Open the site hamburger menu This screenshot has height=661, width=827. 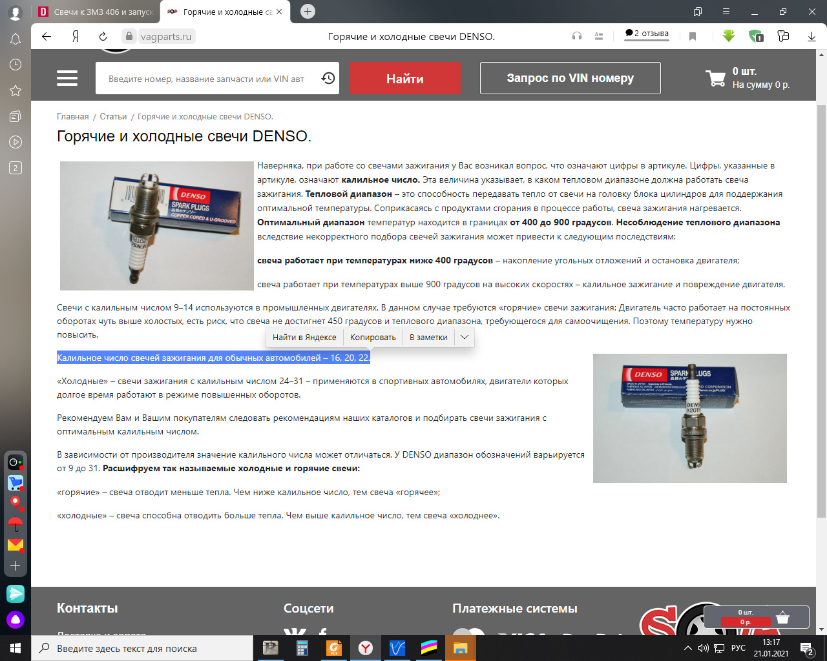(67, 79)
